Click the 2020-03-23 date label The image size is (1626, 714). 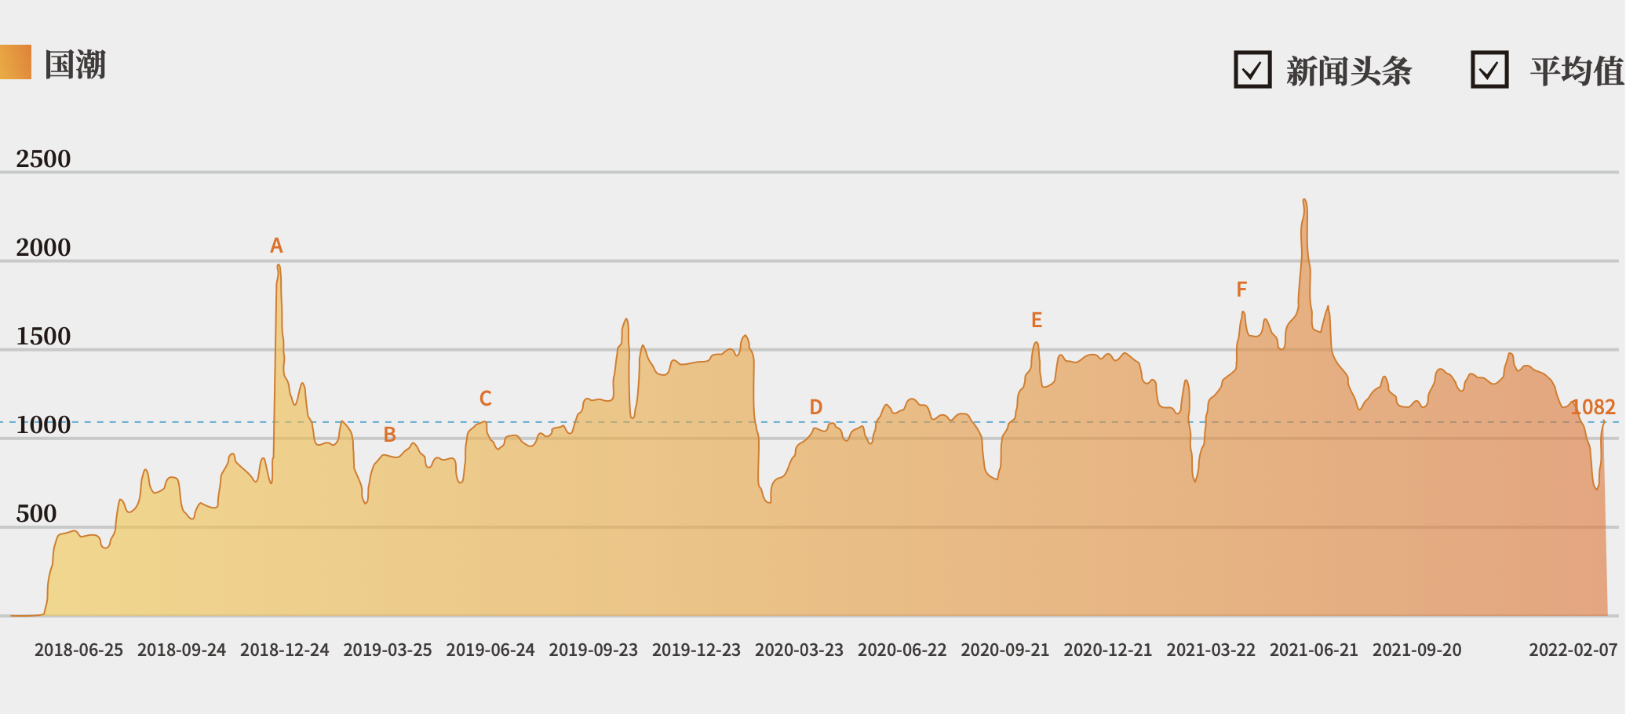[799, 650]
